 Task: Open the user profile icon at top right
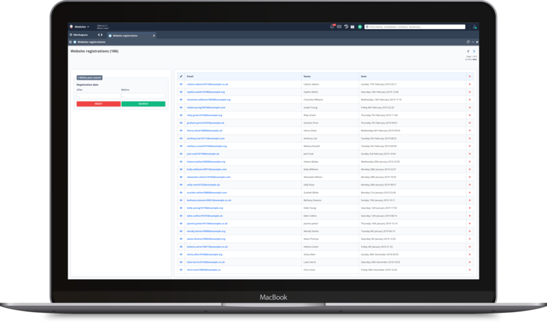[x=474, y=27]
